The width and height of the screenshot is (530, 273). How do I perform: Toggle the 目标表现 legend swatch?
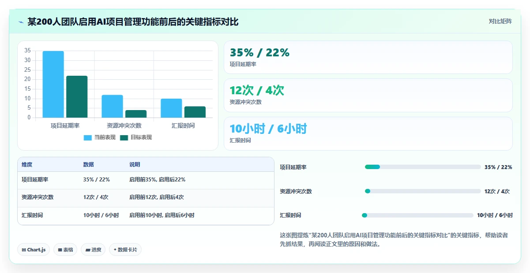[124, 138]
